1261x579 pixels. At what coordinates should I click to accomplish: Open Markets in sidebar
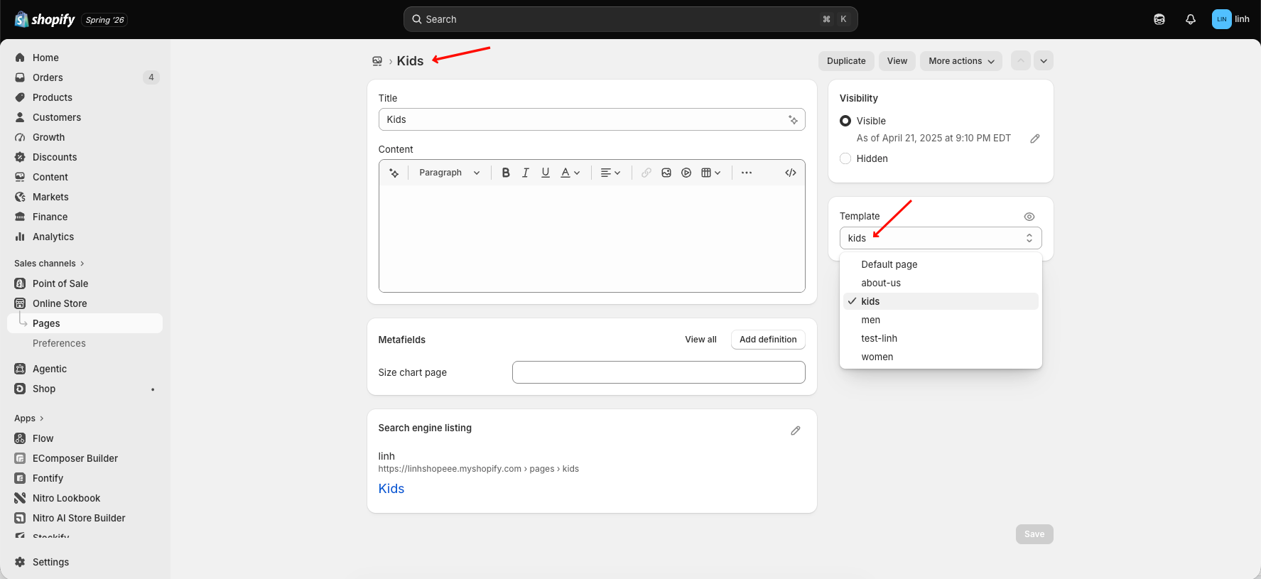tap(85, 197)
